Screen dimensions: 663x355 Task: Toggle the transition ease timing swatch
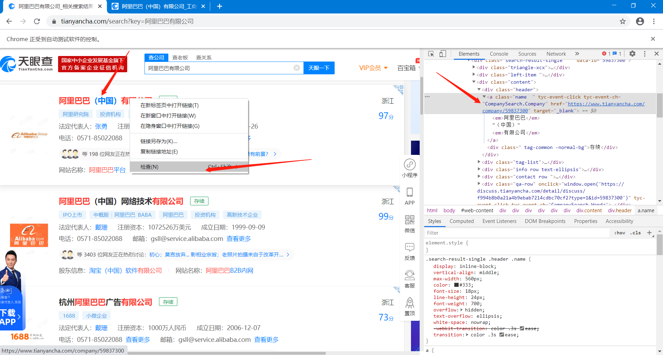(x=502, y=335)
